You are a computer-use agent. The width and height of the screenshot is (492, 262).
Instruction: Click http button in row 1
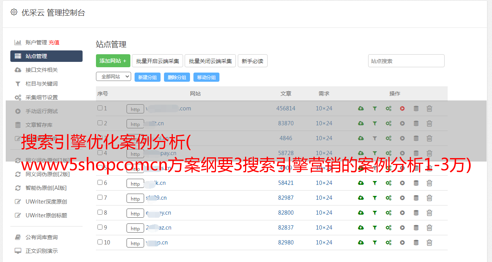(135, 109)
